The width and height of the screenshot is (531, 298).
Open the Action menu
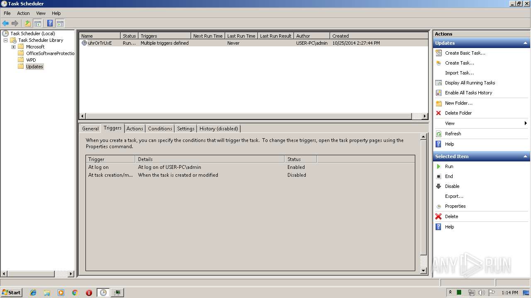coord(23,13)
